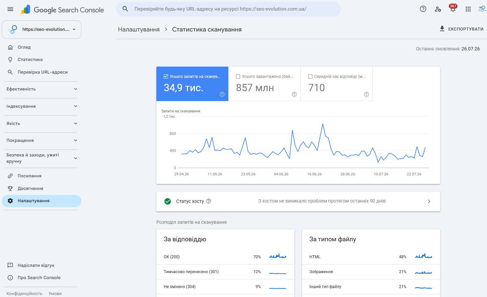Viewport: 487px width, 297px height.
Task: Click help icon on total download size card
Action: (294, 94)
